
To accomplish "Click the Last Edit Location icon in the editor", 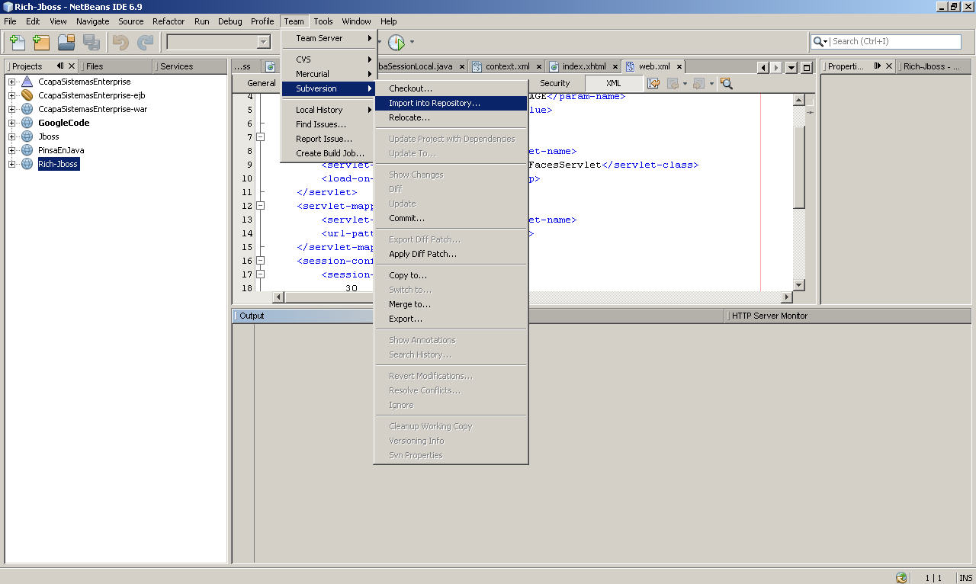I will point(653,83).
